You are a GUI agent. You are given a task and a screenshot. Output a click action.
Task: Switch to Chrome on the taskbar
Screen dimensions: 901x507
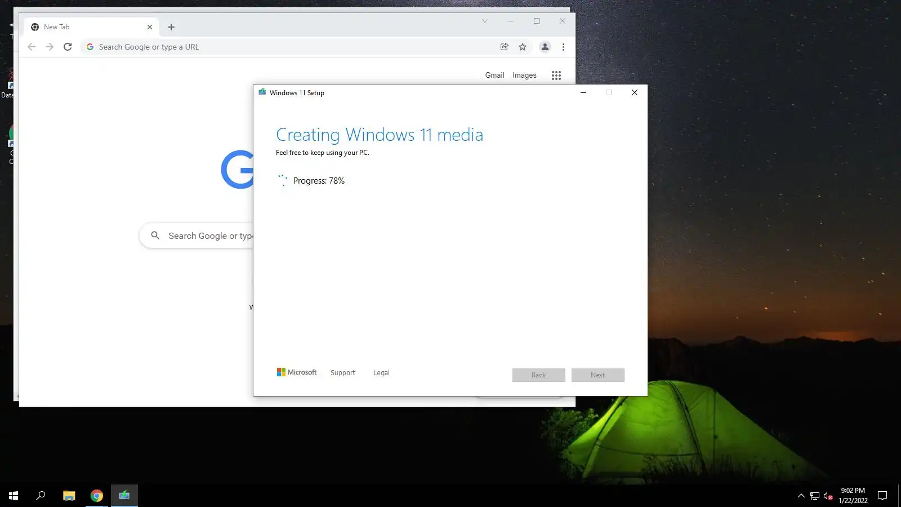coord(97,496)
